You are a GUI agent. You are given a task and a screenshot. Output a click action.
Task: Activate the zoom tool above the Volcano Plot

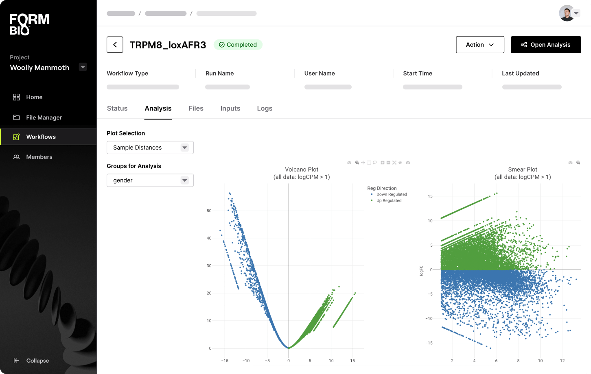pyautogui.click(x=357, y=163)
